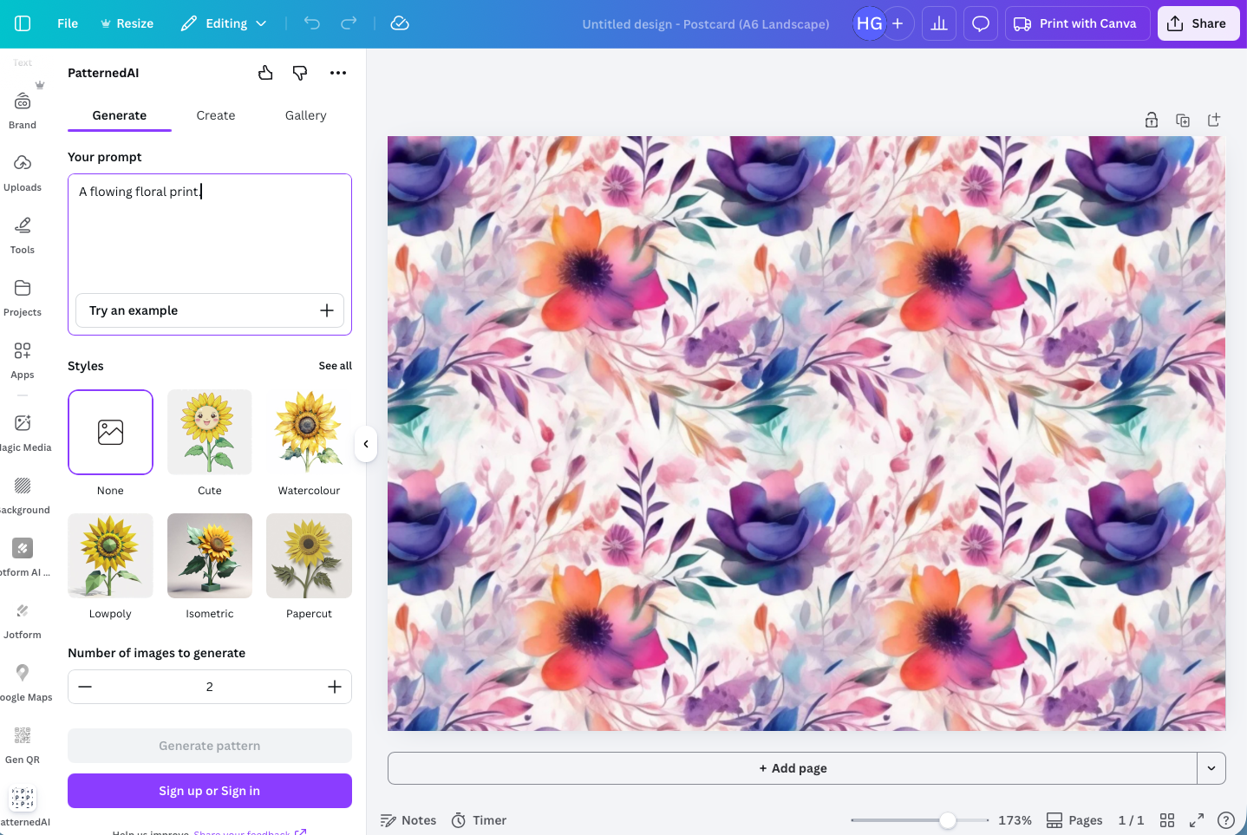
Task: Select the Watercolour style
Action: tap(309, 432)
